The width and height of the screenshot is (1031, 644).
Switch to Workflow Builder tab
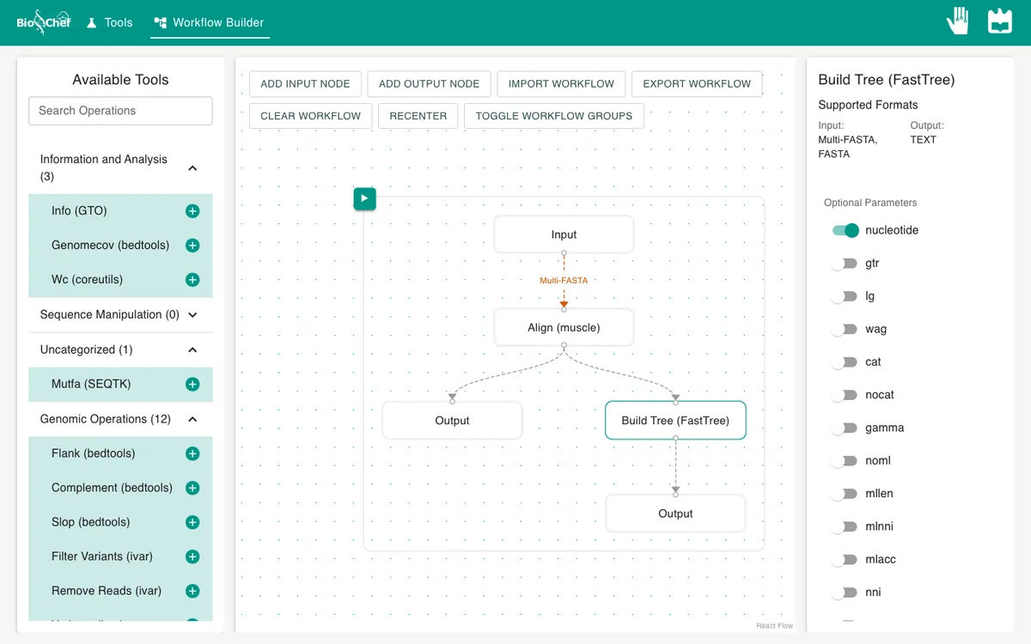click(210, 22)
